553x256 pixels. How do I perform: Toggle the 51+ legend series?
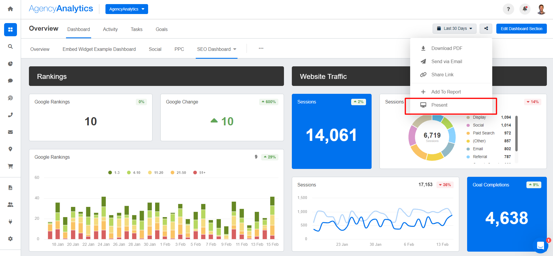pos(199,173)
